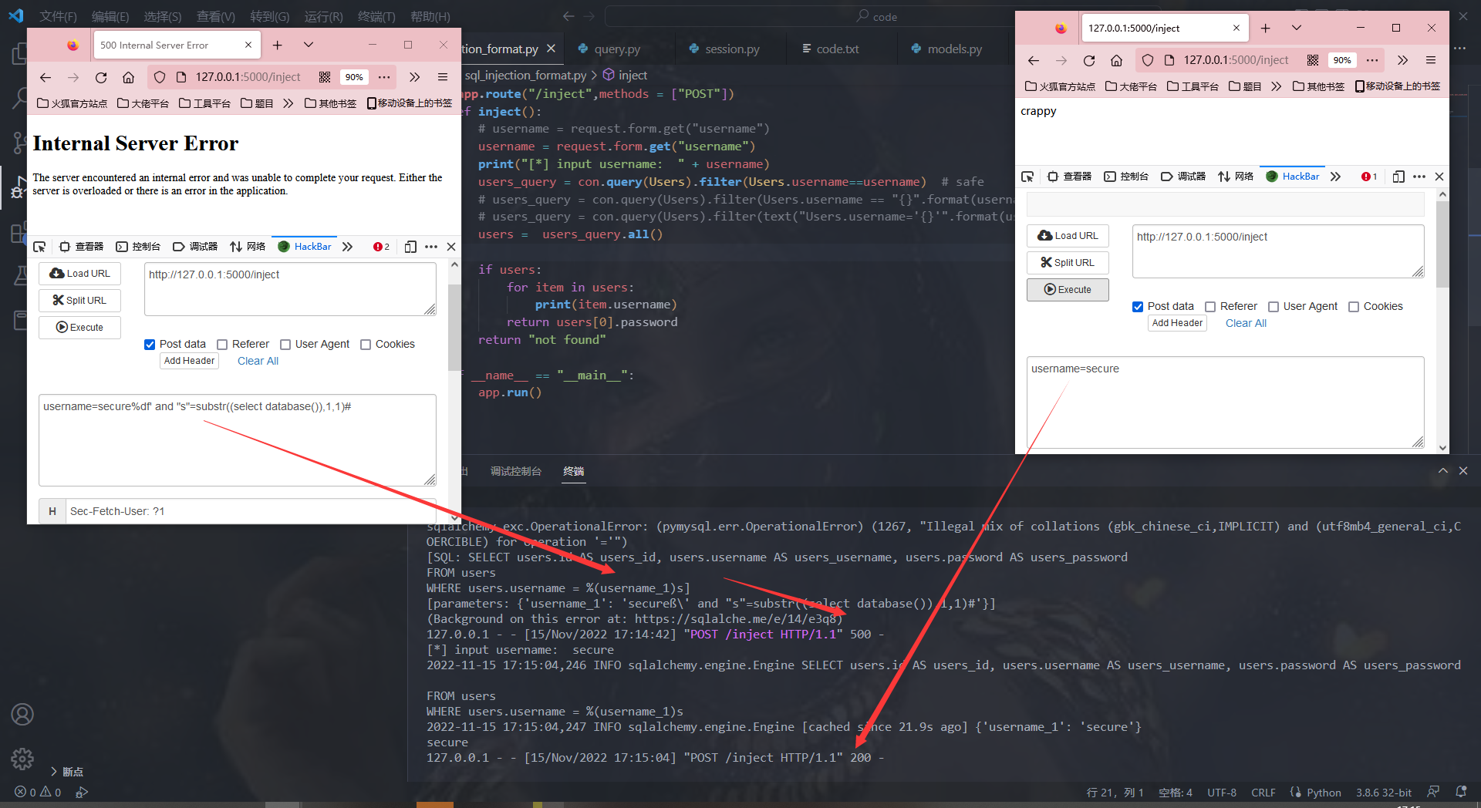The image size is (1481, 808).
Task: Focus post data field containing username=secure
Action: coord(1225,402)
